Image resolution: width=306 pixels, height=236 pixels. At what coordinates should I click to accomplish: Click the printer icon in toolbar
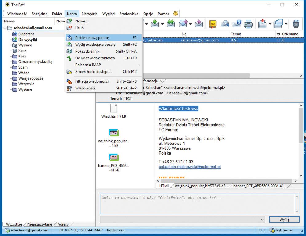click(x=248, y=24)
